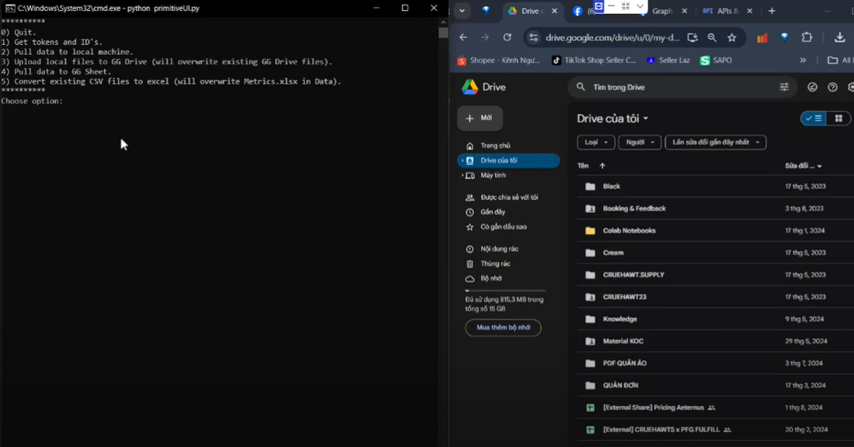The height and width of the screenshot is (447, 854).
Task: Click the shared folder icon of Material KOC
Action: click(x=590, y=342)
